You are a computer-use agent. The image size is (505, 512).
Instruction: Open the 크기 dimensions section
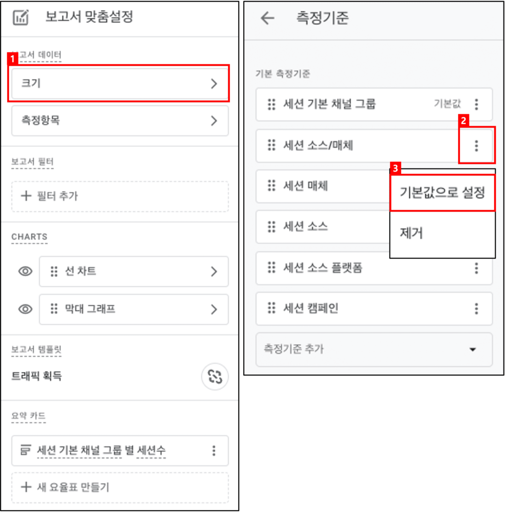pyautogui.click(x=120, y=83)
